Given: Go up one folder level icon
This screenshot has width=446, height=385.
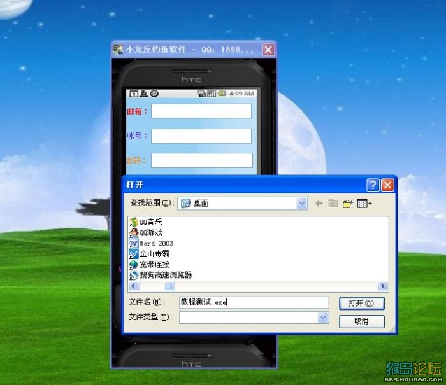Looking at the screenshot, I should [x=333, y=204].
